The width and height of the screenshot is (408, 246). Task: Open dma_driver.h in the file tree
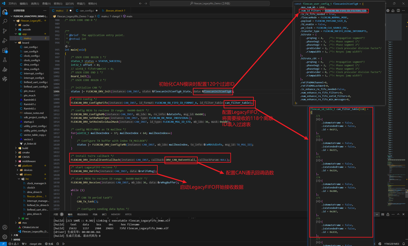[34, 192]
